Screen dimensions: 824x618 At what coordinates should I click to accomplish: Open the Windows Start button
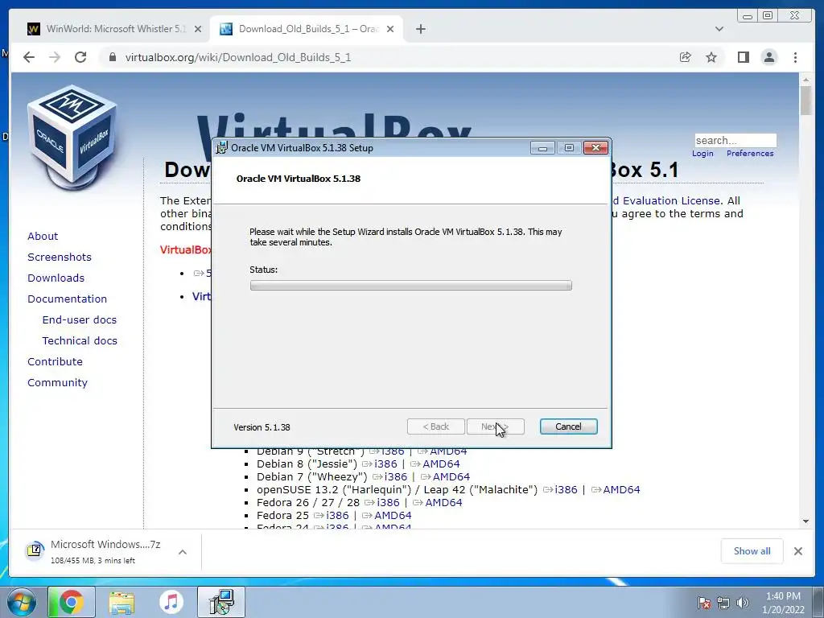(22, 603)
